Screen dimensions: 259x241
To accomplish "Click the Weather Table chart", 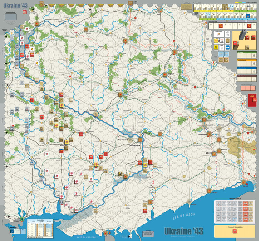I will coord(40,229).
